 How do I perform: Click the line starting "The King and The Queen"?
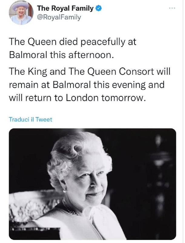(x=90, y=71)
